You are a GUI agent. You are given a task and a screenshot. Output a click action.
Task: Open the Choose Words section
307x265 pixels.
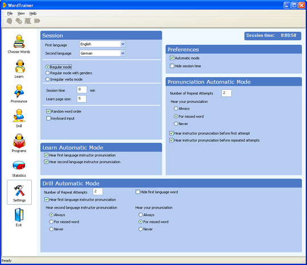(19, 44)
